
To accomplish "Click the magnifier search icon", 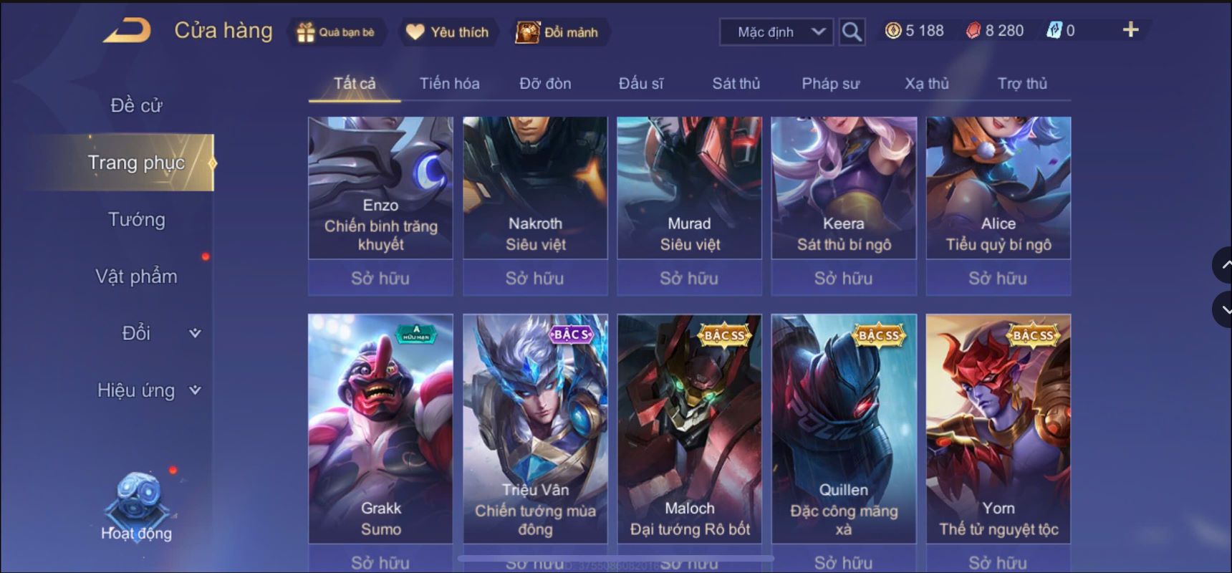I will pyautogui.click(x=852, y=32).
